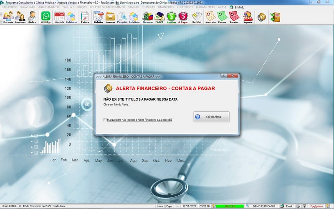Open the Agenda calendar icon
The height and width of the screenshot is (209, 334).
point(59,17)
